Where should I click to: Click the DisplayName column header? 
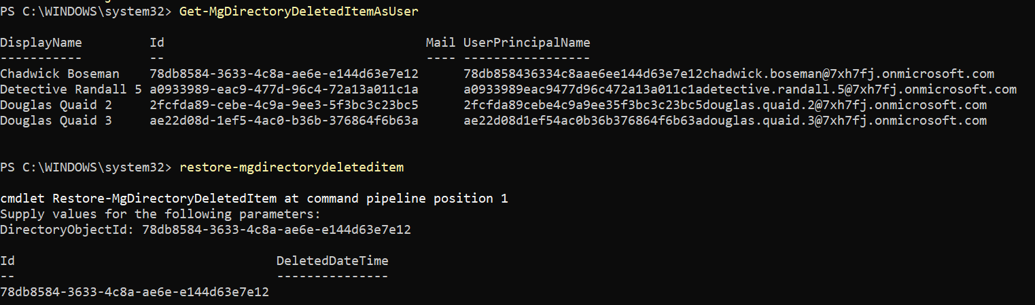click(x=41, y=43)
